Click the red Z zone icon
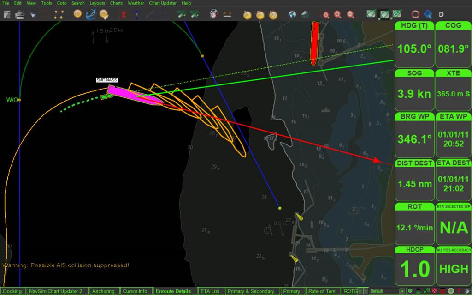Screen dimensions: 472x295 (123, 14)
